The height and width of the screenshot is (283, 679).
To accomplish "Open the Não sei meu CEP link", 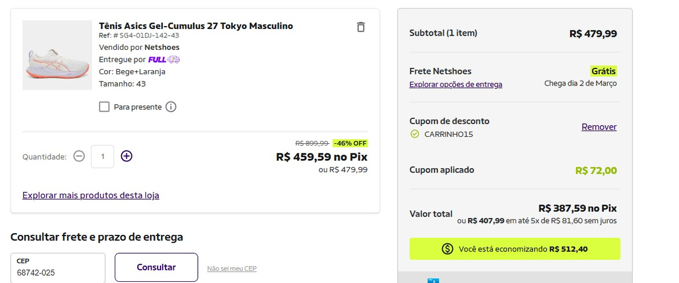I will [232, 268].
